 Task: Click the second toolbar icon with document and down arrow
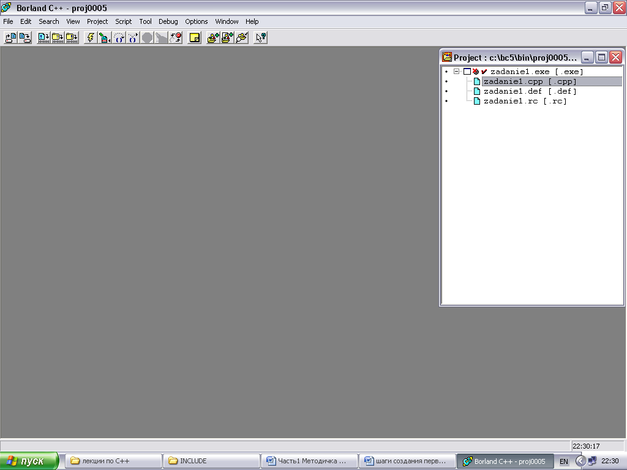pyautogui.click(x=24, y=37)
